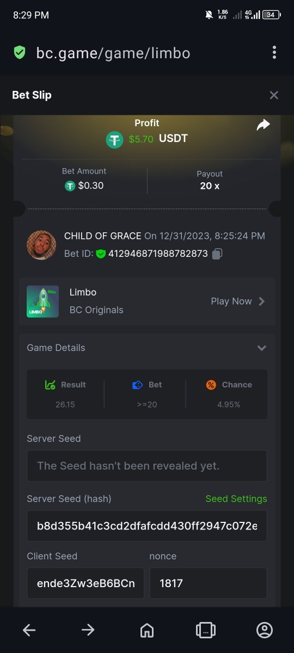Go back with the browser back arrow
Image resolution: width=294 pixels, height=653 pixels.
(29, 630)
